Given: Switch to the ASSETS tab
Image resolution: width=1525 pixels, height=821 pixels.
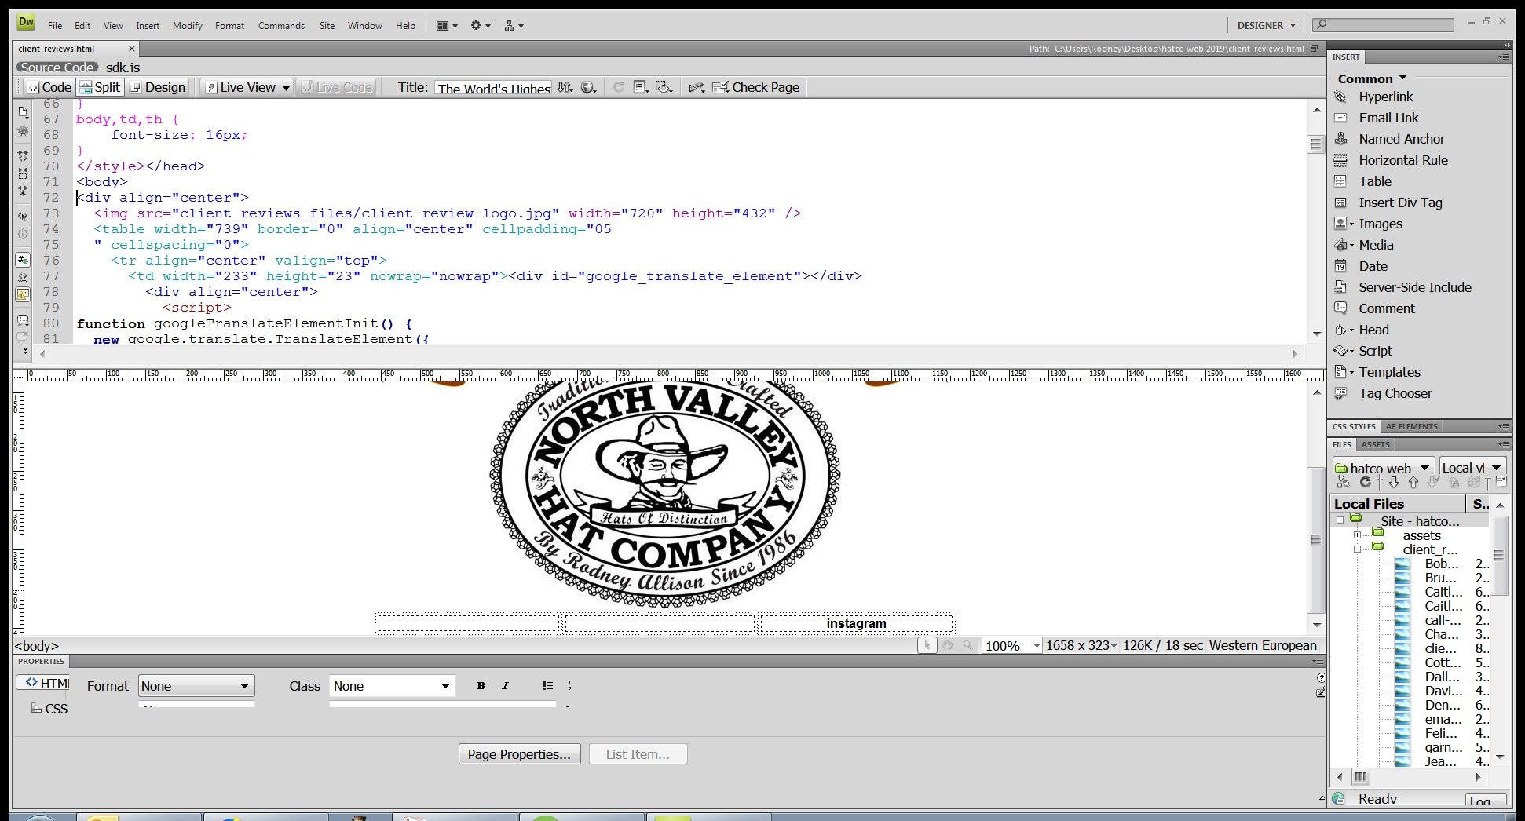Looking at the screenshot, I should (x=1375, y=444).
